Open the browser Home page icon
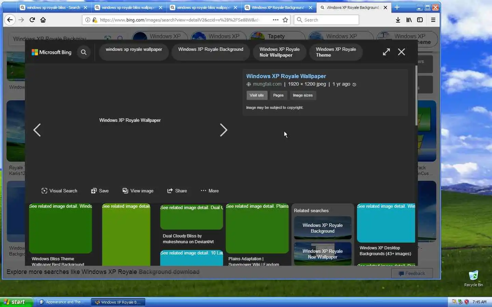The image size is (492, 307). (x=43, y=20)
